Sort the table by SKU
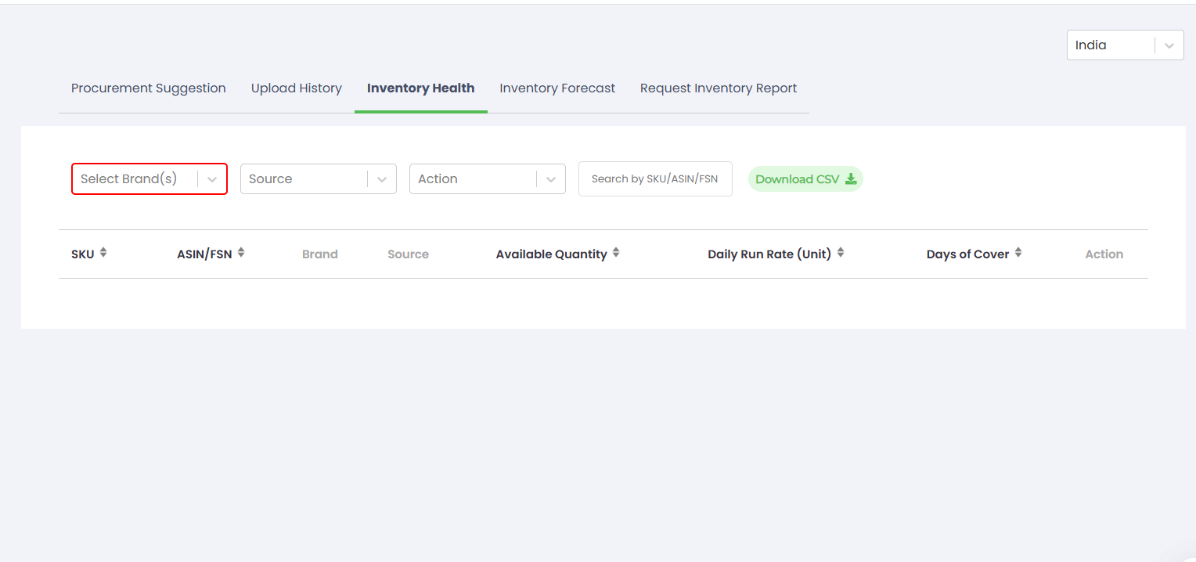This screenshot has width=1196, height=562. point(103,253)
